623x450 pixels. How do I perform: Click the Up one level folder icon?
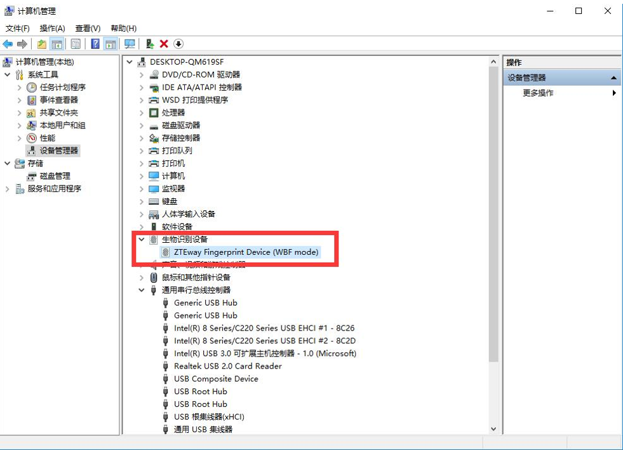tap(42, 44)
